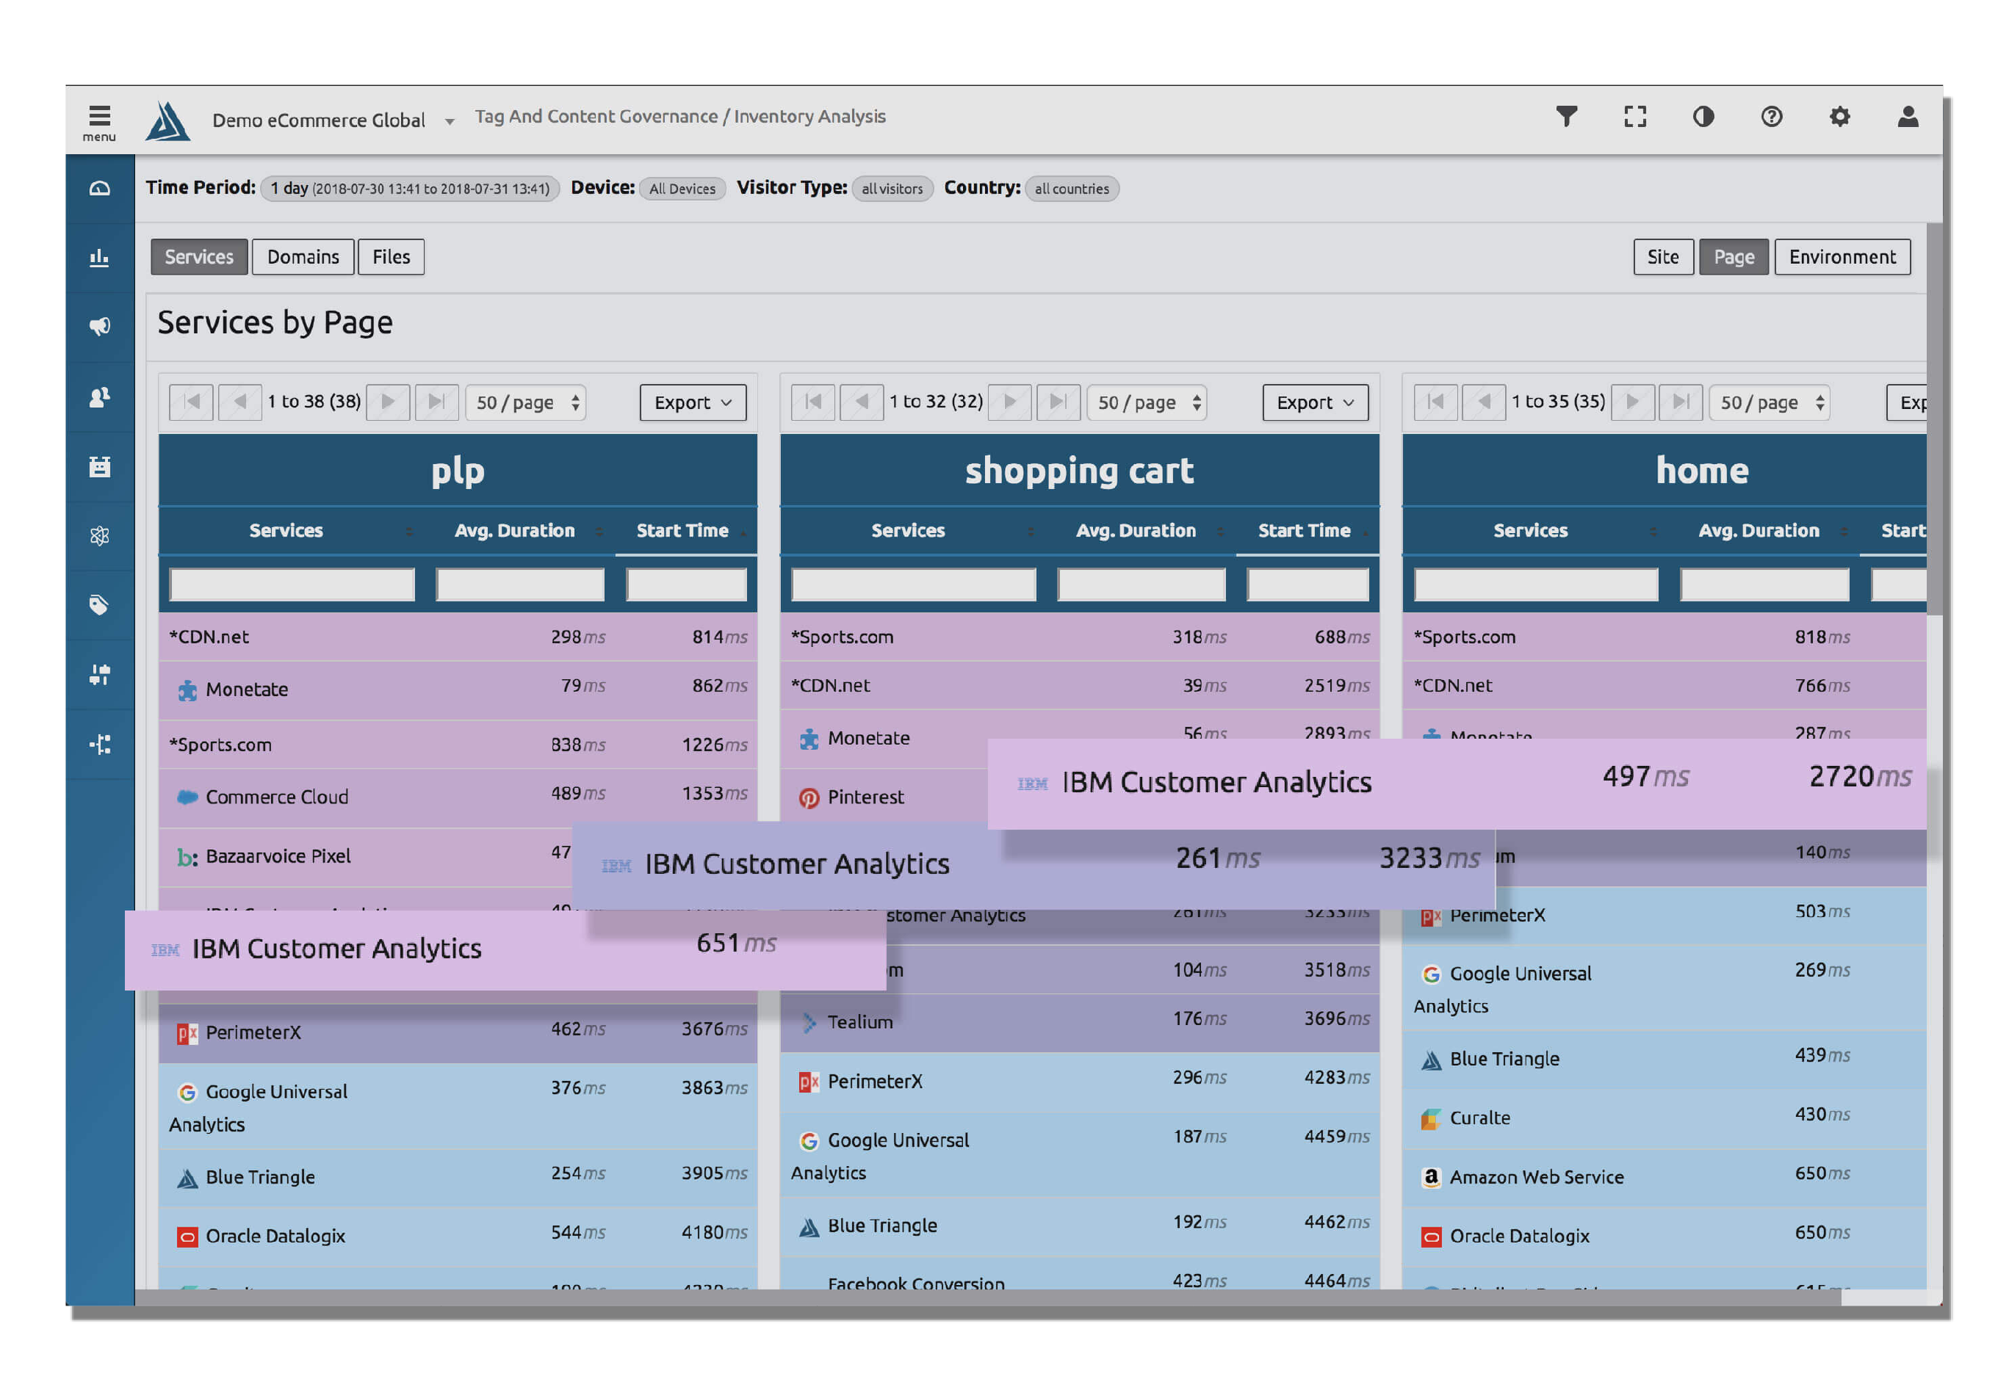The height and width of the screenshot is (1390, 2009).
Task: Toggle the Site view option
Action: pyautogui.click(x=1662, y=256)
